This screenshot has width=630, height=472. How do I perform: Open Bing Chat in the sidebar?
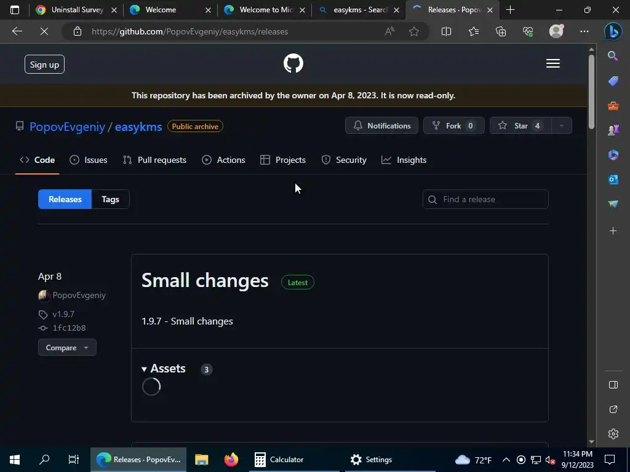613,31
